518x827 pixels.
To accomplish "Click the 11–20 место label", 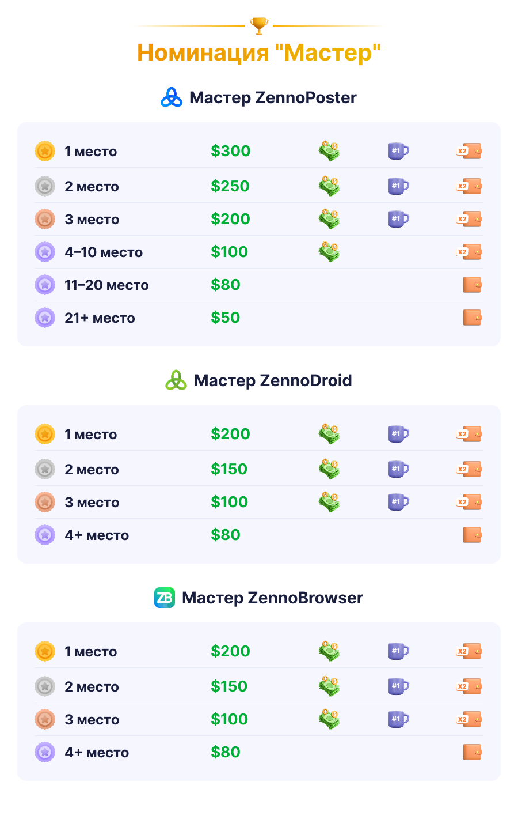I will pyautogui.click(x=106, y=285).
